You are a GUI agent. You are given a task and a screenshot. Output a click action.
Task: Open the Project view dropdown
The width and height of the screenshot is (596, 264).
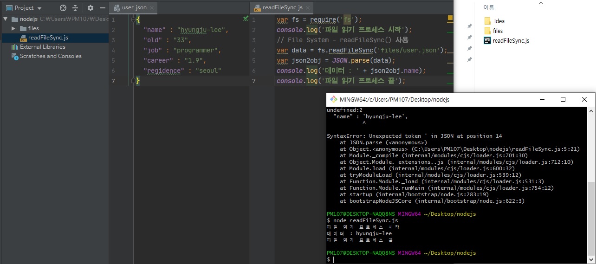(39, 8)
